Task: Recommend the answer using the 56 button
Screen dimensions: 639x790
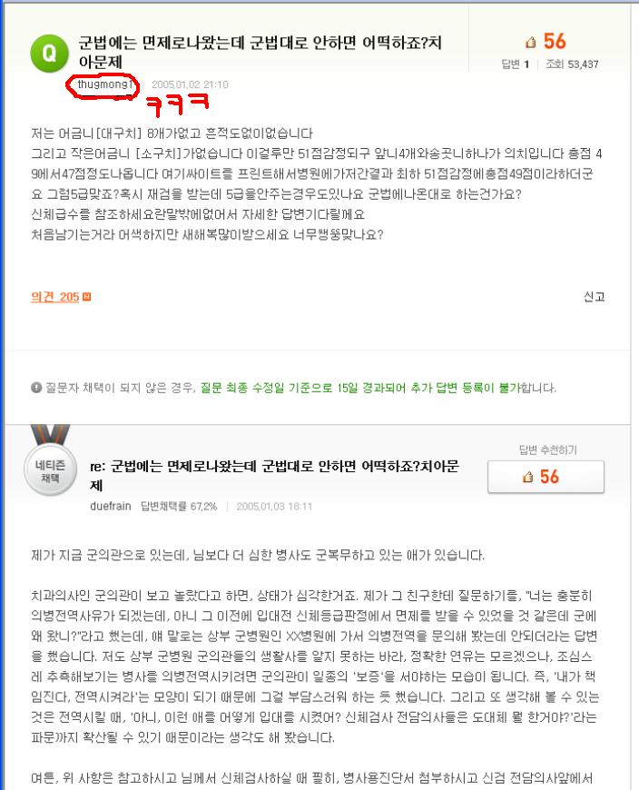Action: [546, 477]
